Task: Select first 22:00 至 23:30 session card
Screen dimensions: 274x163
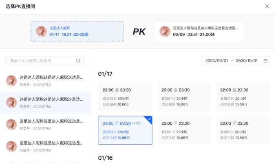Action: 125,97
